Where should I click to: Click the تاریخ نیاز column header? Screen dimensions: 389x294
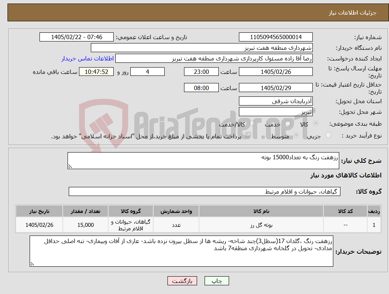pos(39,211)
